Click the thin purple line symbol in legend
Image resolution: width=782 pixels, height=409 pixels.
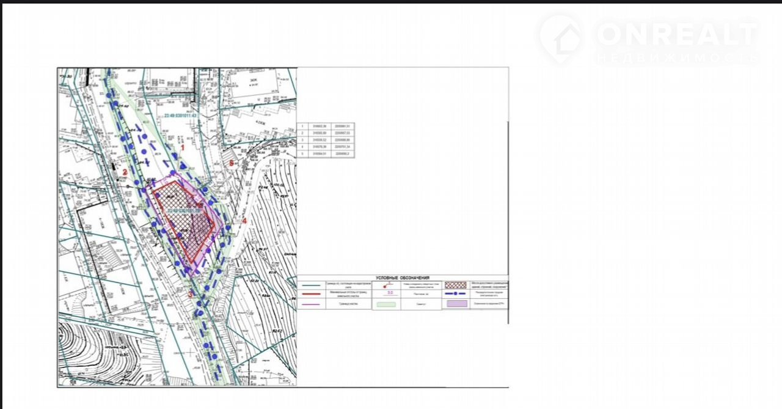tap(311, 303)
